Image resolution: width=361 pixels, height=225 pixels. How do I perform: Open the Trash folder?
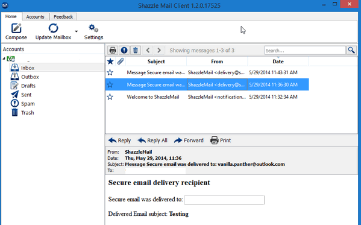27,113
